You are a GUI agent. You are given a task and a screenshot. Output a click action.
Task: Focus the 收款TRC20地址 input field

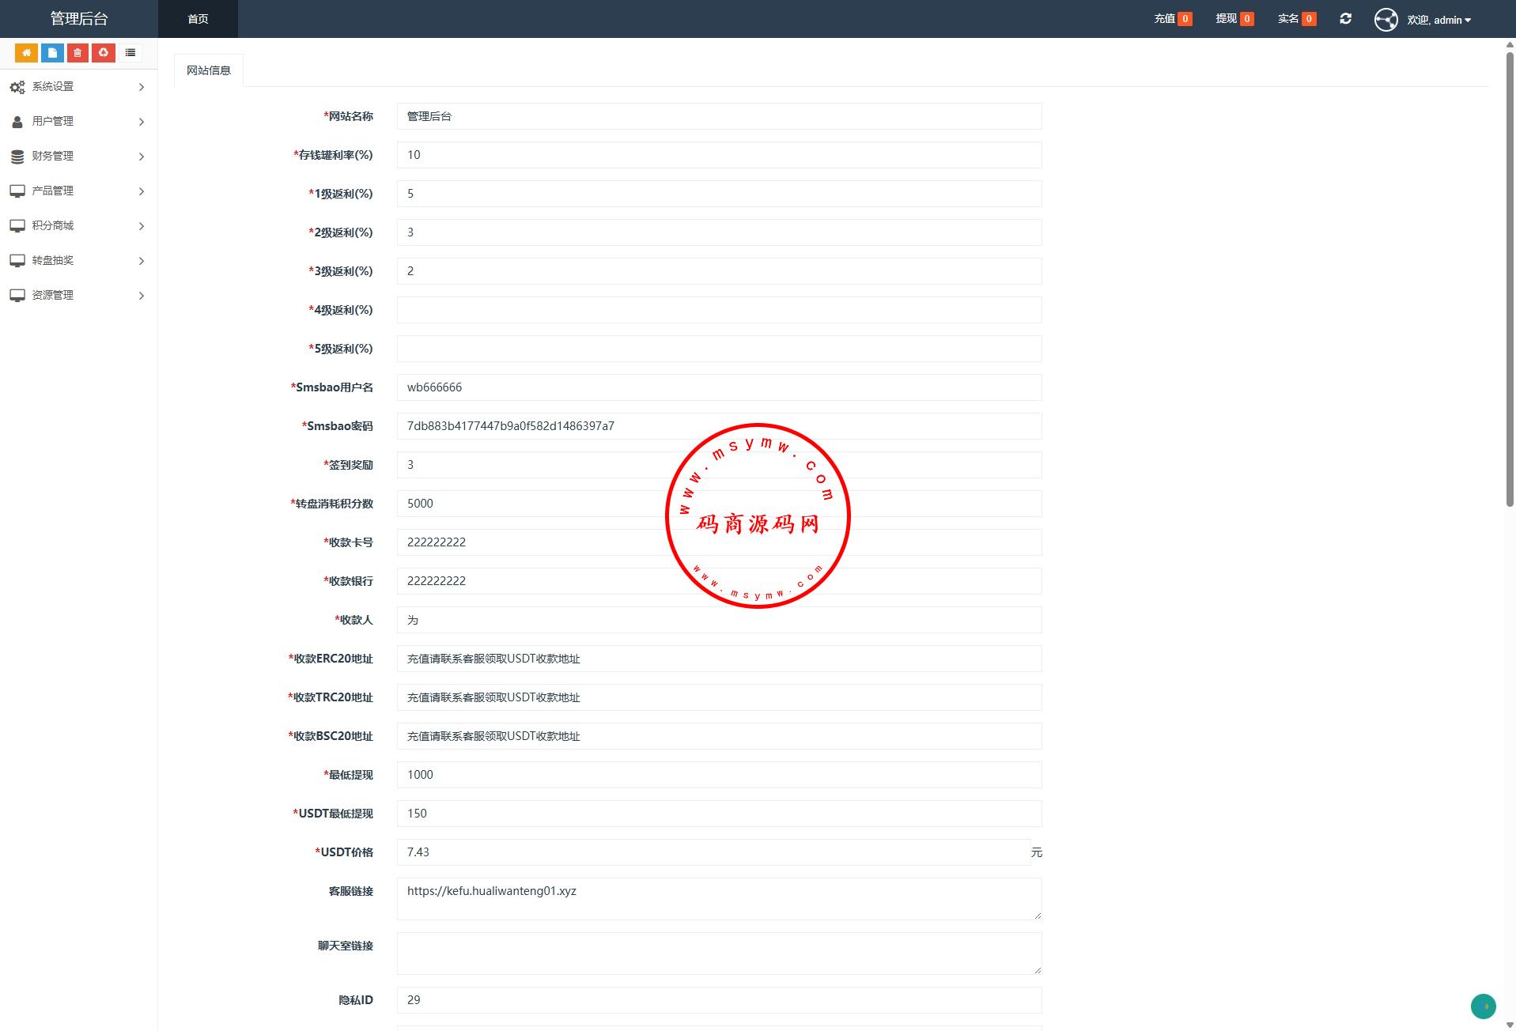pyautogui.click(x=719, y=697)
